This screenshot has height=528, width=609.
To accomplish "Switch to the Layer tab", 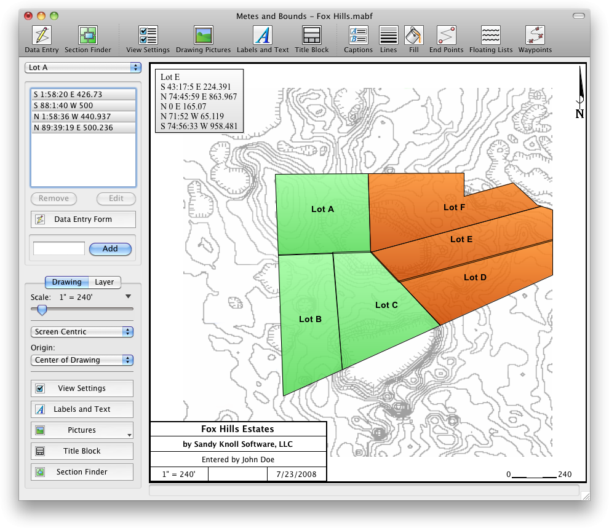I will click(x=105, y=282).
